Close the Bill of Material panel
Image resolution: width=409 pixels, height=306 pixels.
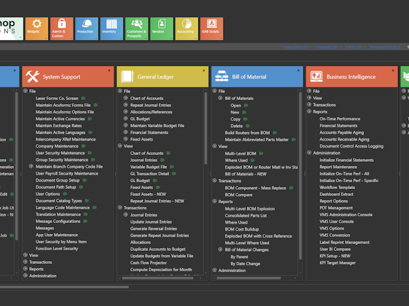point(299,71)
